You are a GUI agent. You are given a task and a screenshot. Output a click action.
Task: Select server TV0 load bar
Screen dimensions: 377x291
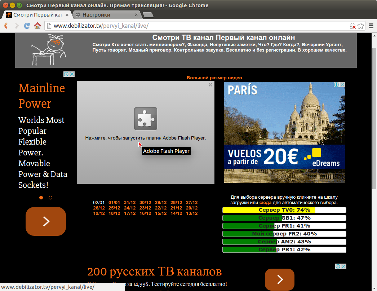[x=284, y=210]
